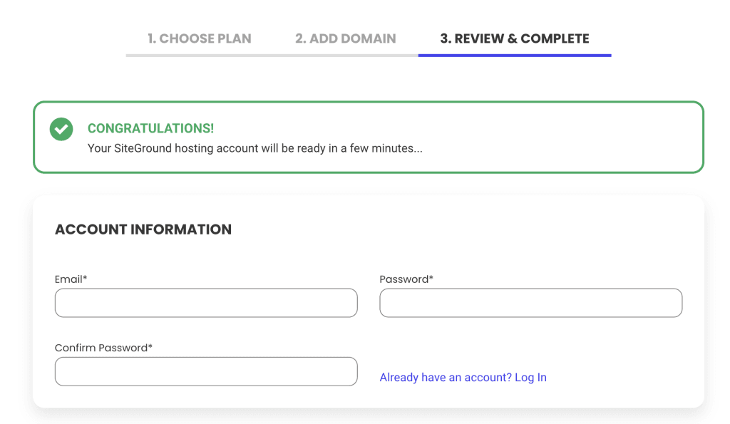This screenshot has height=424, width=730.
Task: Select the Review & Complete tab
Action: tap(514, 38)
